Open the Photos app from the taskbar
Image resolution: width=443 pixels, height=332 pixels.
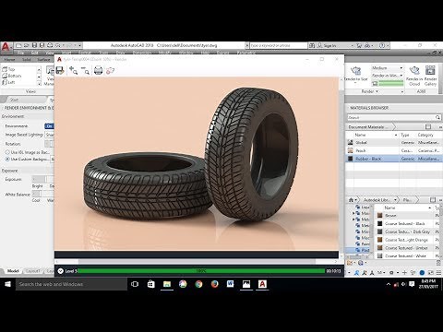(x=246, y=284)
